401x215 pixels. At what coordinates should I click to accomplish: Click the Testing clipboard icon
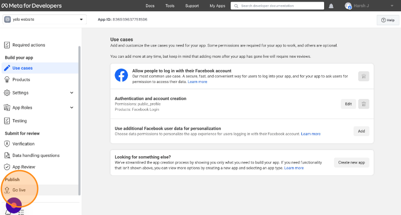[x=7, y=121]
